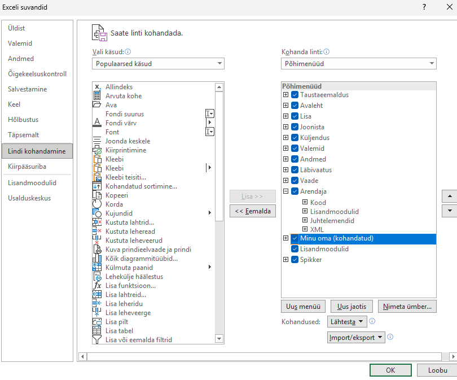Uncheck the Avaleht tab checkbox
Viewport: 457px width, 380px height.
[295, 106]
